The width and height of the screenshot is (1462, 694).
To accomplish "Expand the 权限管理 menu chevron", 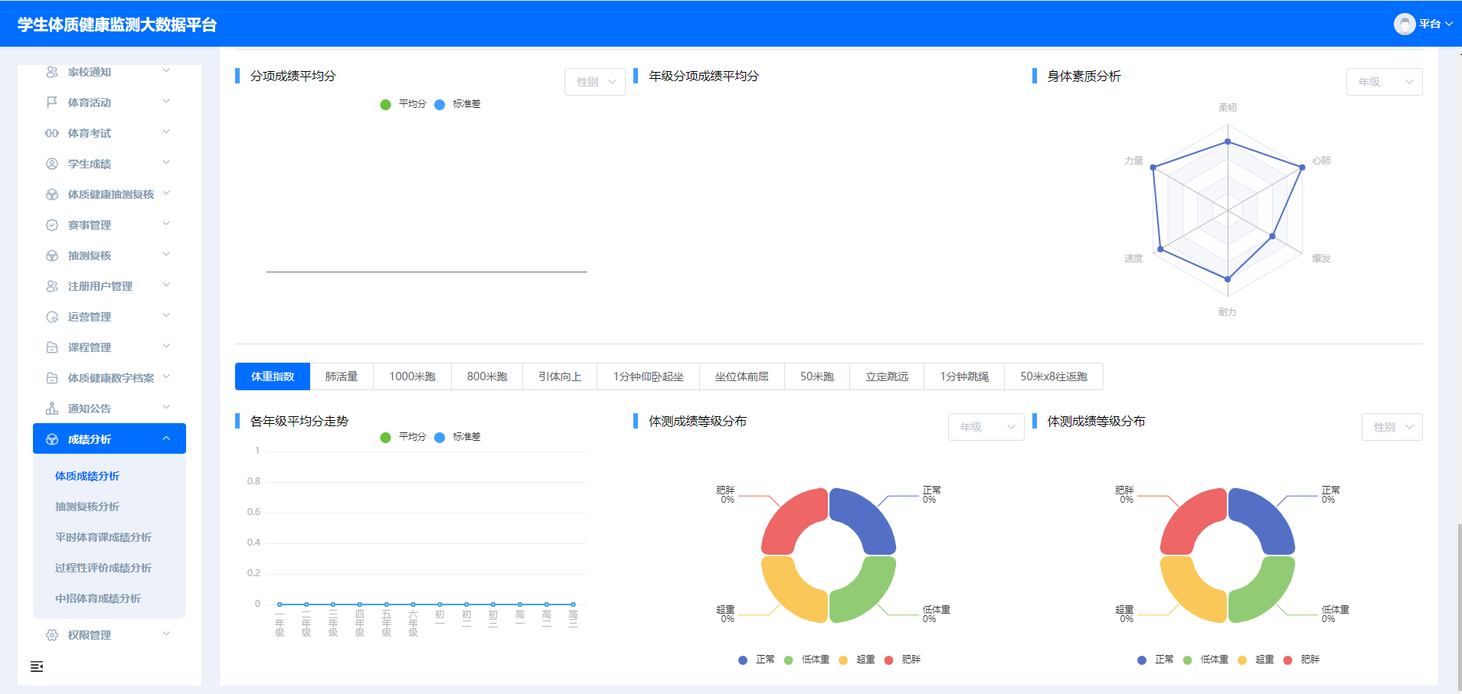I will (166, 634).
